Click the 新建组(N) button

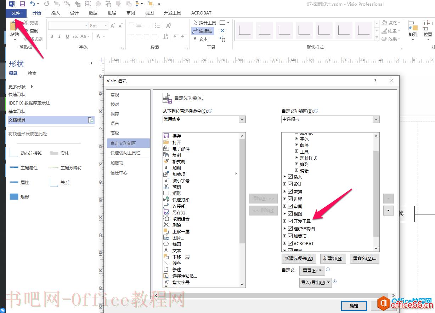(x=333, y=259)
